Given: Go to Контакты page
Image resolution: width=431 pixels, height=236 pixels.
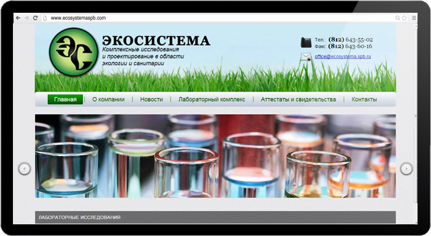Looking at the screenshot, I should pos(364,100).
